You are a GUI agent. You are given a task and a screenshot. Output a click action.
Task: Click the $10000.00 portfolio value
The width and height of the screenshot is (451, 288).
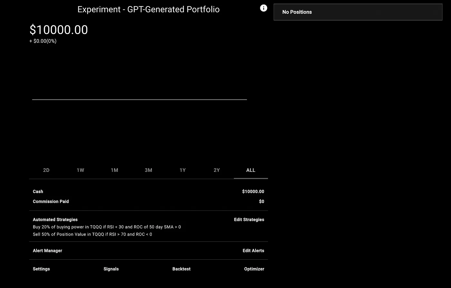[59, 30]
